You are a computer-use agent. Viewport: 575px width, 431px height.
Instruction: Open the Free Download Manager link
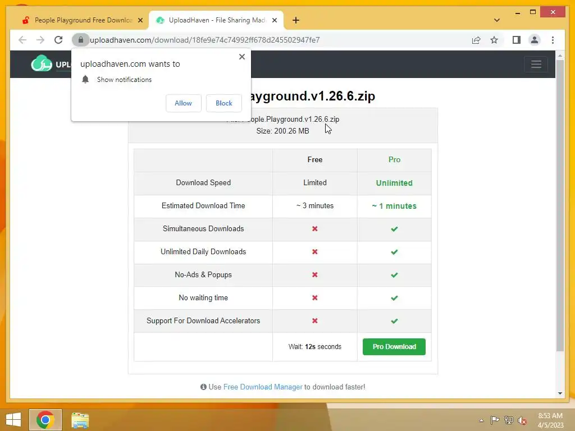263,387
